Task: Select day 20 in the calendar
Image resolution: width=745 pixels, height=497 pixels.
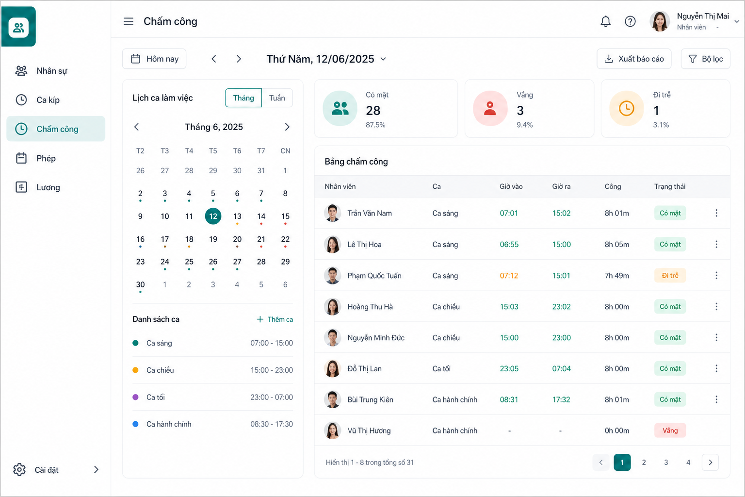Action: point(237,239)
